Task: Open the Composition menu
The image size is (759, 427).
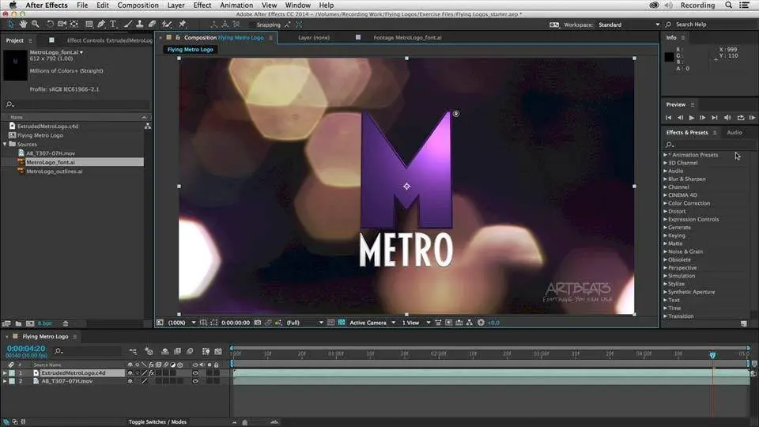Action: point(138,5)
